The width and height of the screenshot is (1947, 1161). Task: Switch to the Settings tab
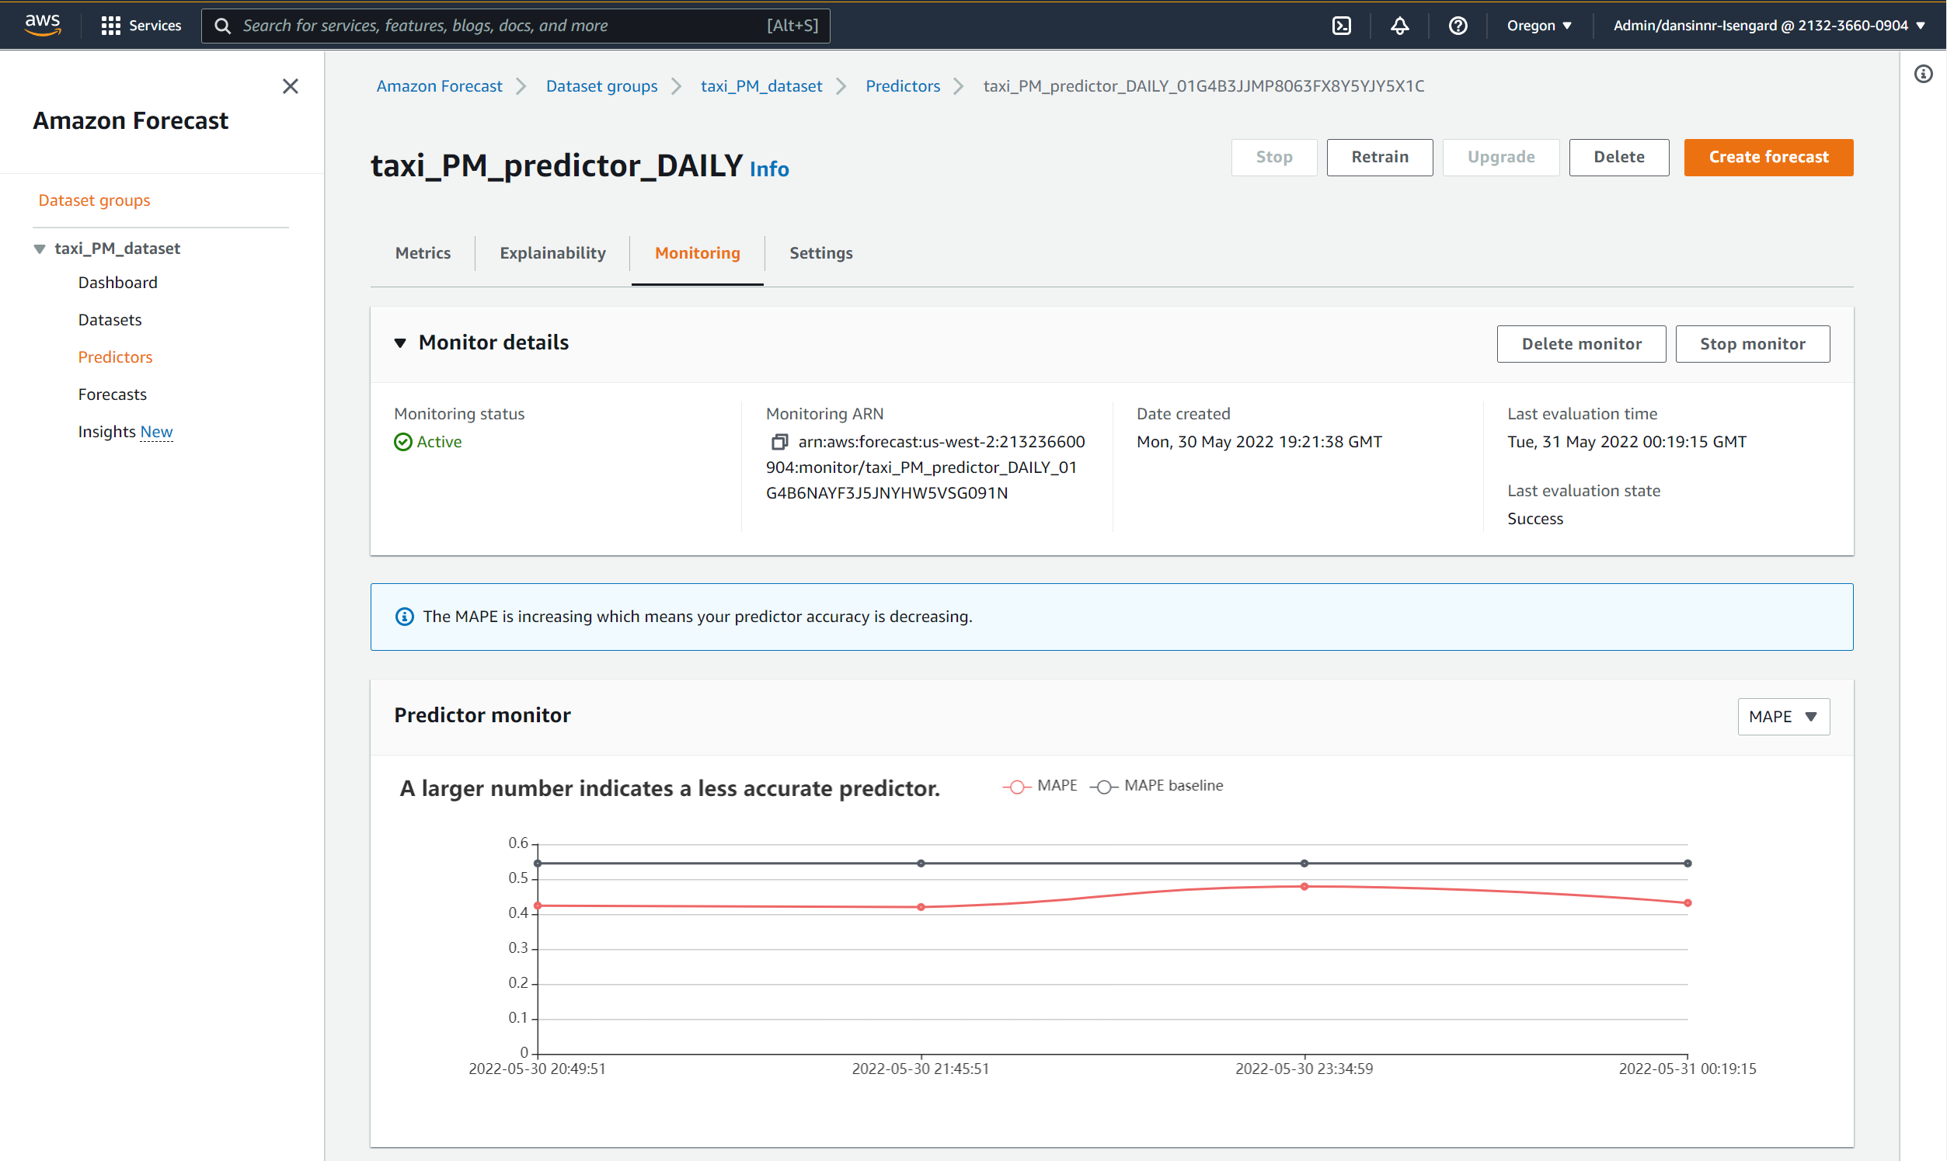(x=820, y=252)
